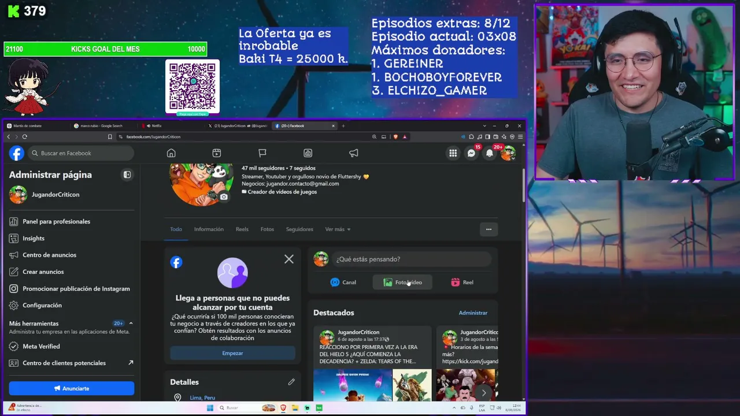Select Crear anuncios in sidebar
This screenshot has height=416, width=740.
pos(72,272)
